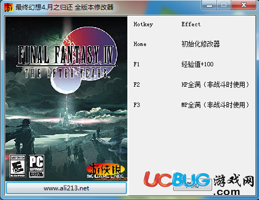This screenshot has height=200, width=259.
Task: Select the F2 HP全满 effect text
Action: pyautogui.click(x=215, y=84)
